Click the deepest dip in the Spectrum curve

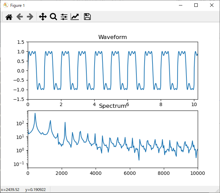(139, 159)
